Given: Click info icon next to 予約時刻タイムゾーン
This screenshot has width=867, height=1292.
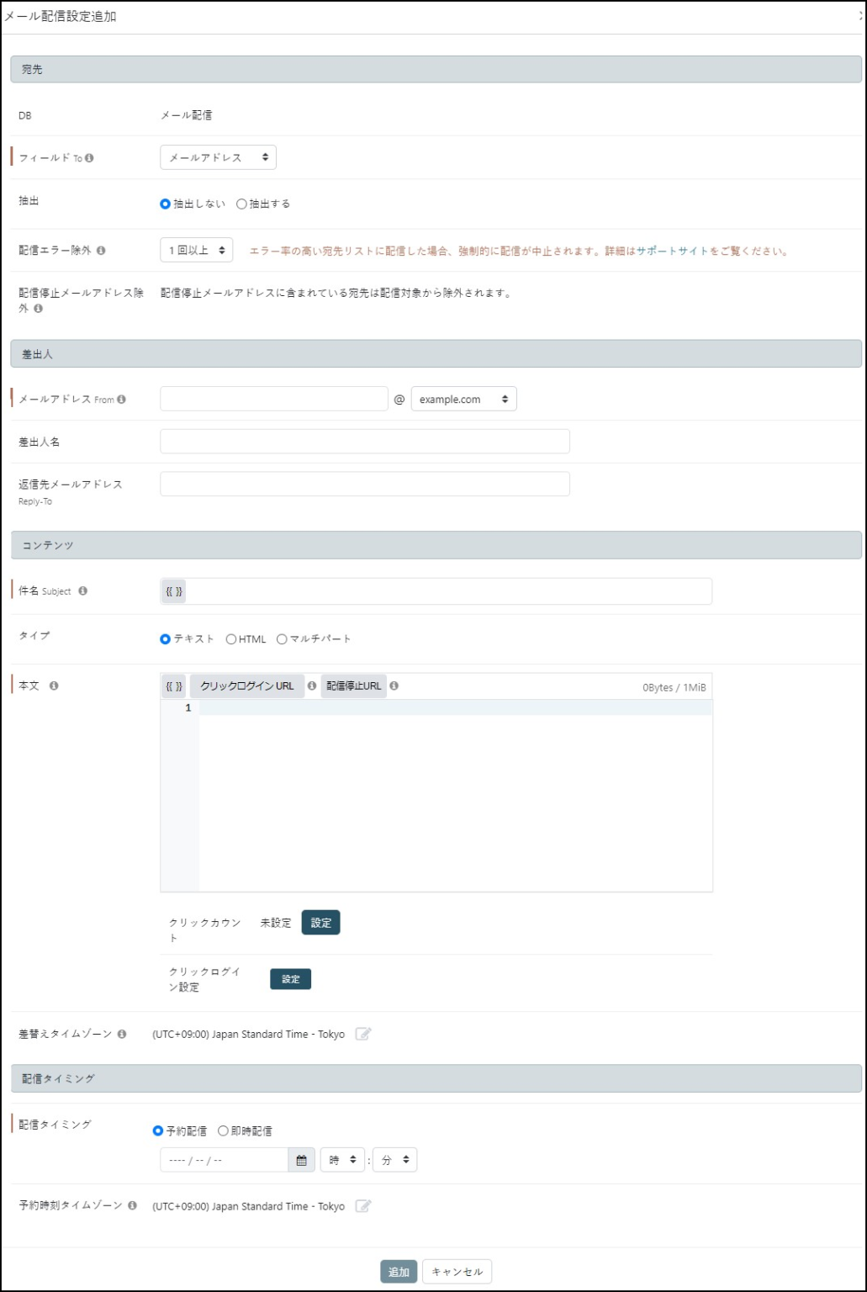Looking at the screenshot, I should [132, 1205].
